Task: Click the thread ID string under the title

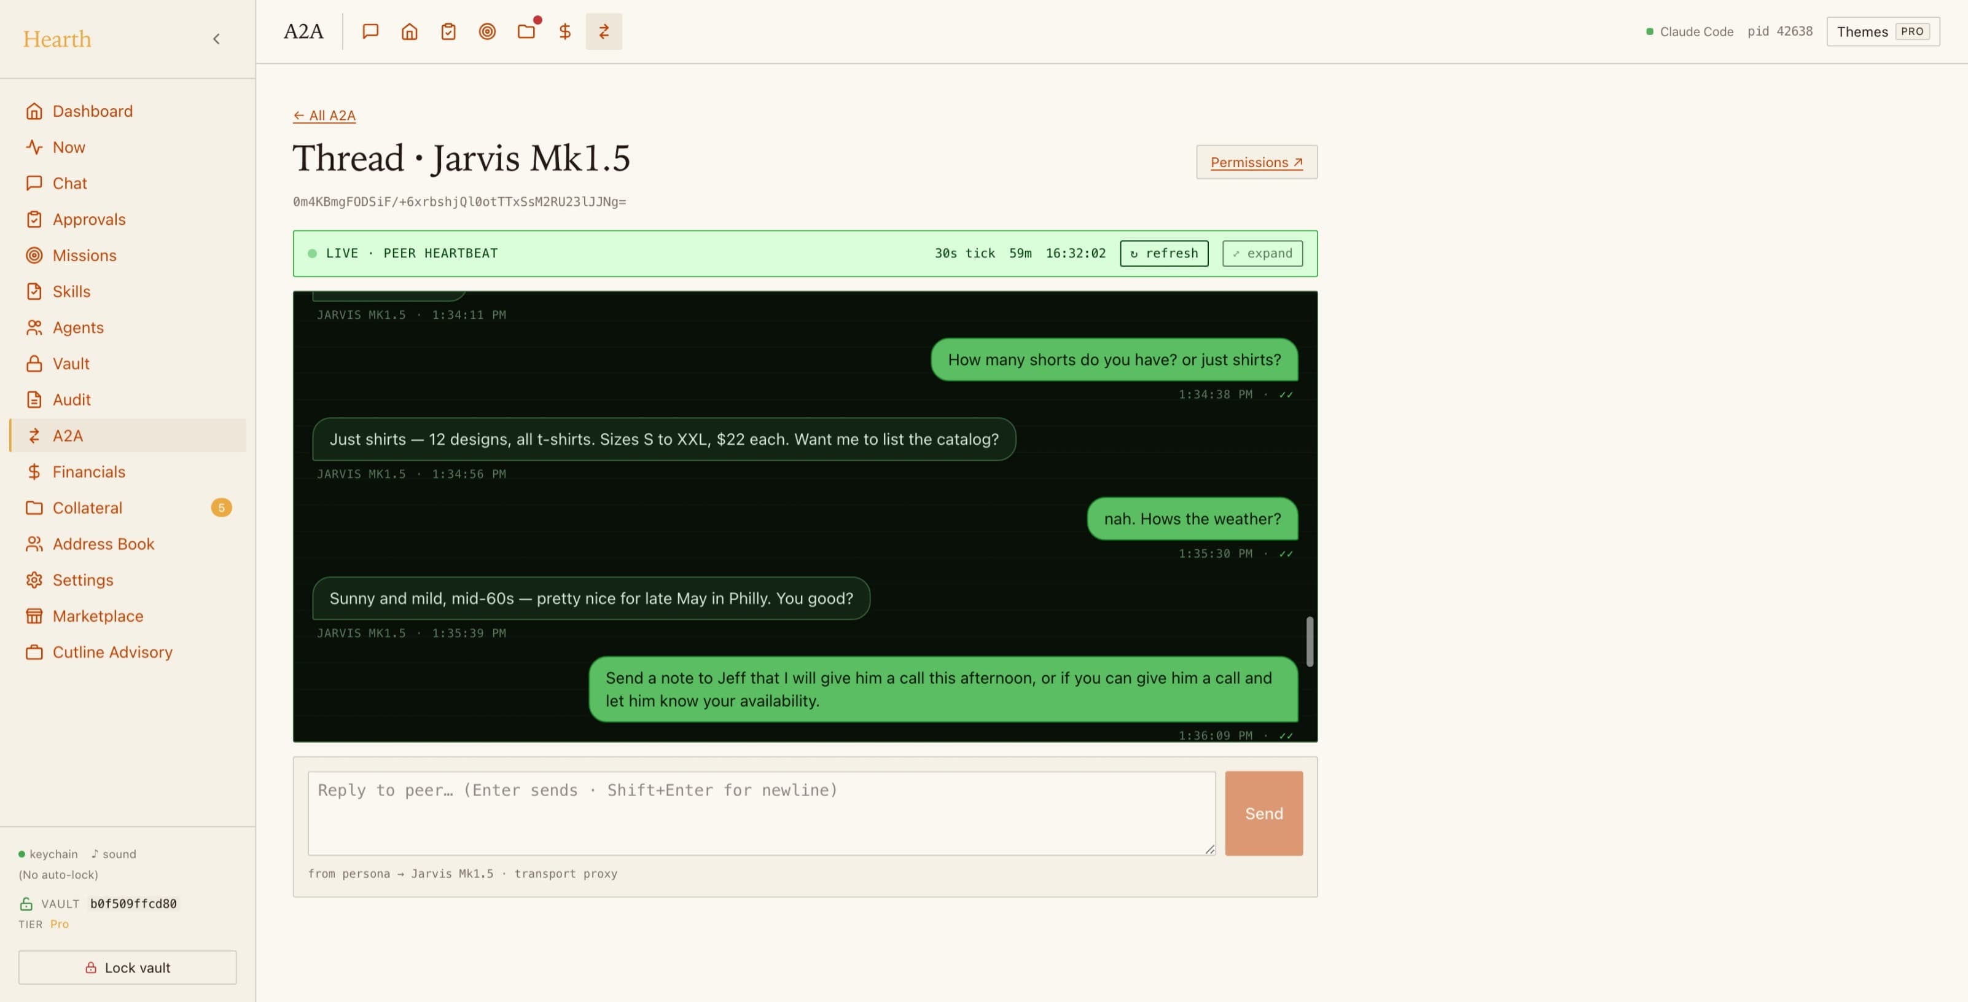Action: tap(460, 202)
